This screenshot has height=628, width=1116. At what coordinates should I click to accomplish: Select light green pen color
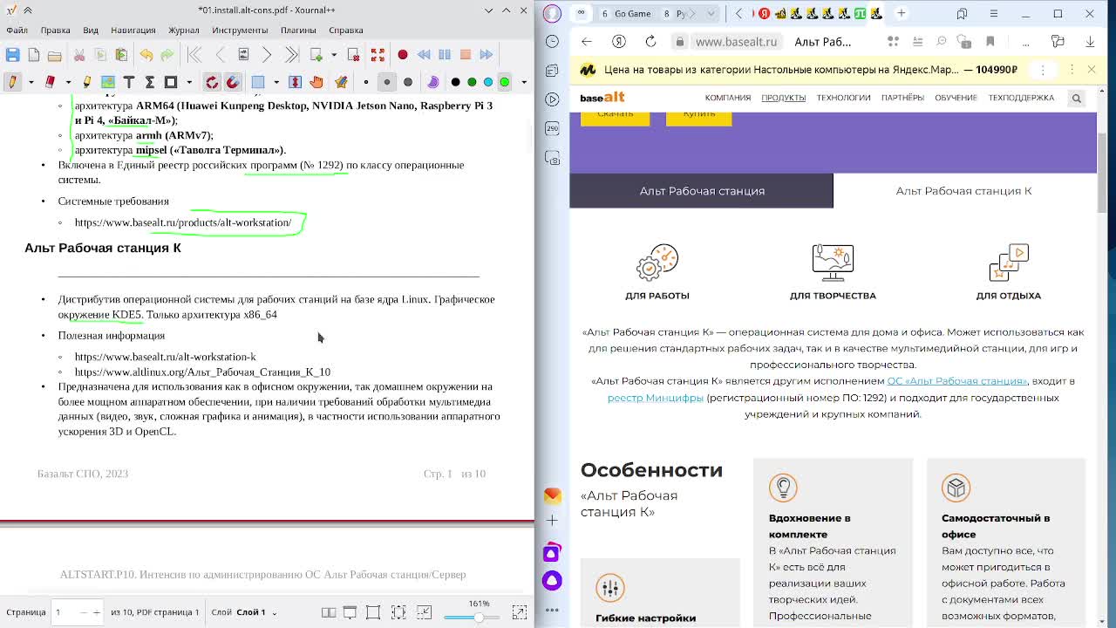click(505, 82)
